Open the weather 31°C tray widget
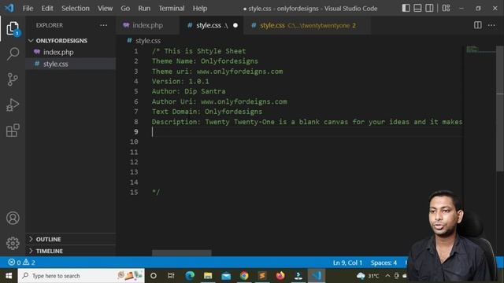 (x=368, y=276)
